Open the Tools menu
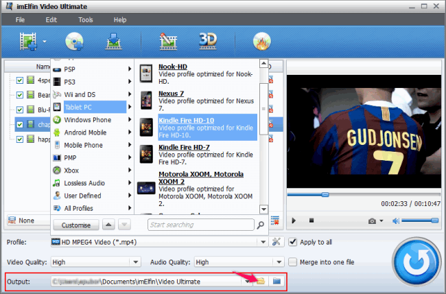 86,20
